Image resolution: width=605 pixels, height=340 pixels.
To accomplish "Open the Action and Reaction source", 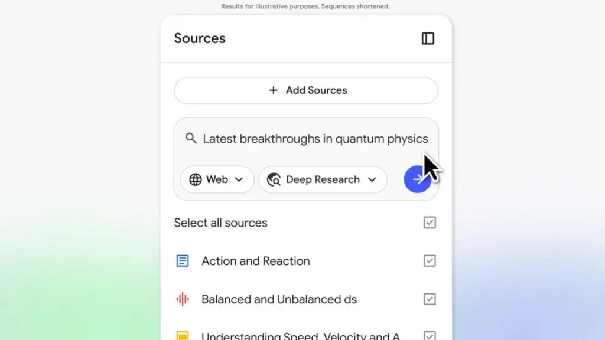I will click(x=256, y=260).
